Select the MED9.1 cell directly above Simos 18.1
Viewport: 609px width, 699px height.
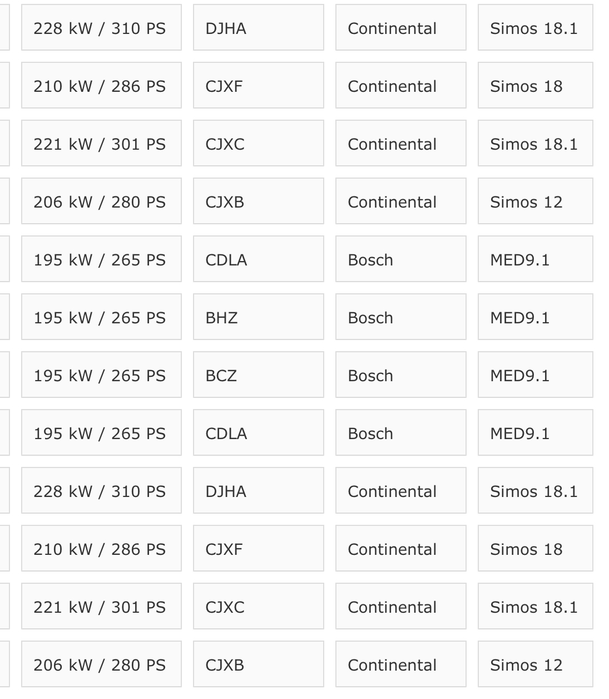coord(535,432)
